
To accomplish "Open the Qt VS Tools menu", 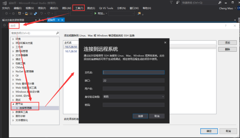I will 106,8.
